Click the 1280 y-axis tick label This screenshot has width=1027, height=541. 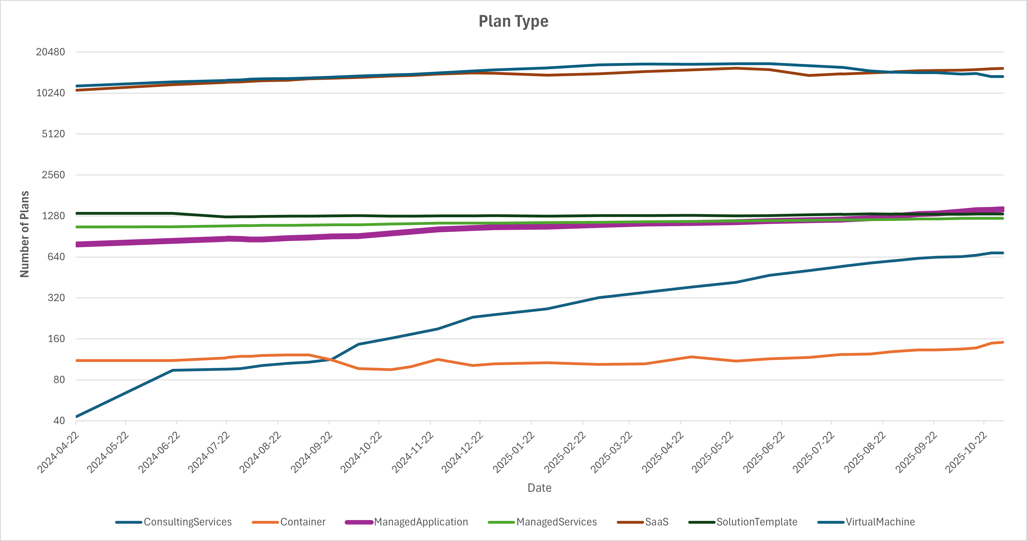[53, 216]
